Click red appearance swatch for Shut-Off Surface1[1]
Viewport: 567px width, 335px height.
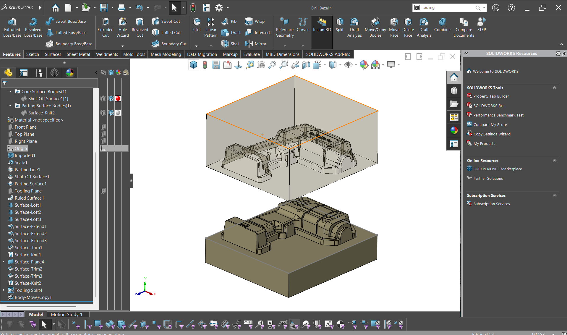118,98
